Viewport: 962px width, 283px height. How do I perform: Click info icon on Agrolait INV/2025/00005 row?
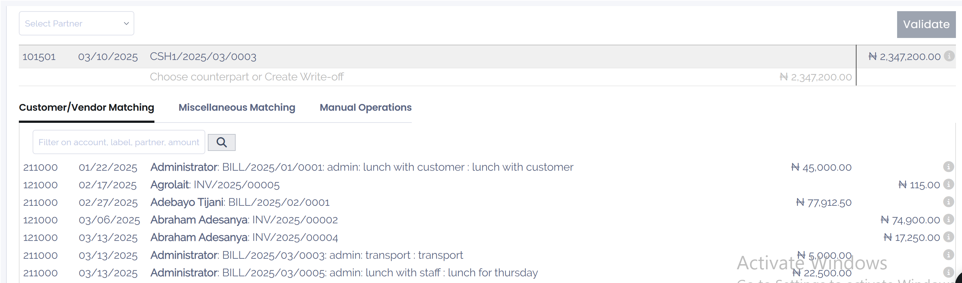click(948, 184)
